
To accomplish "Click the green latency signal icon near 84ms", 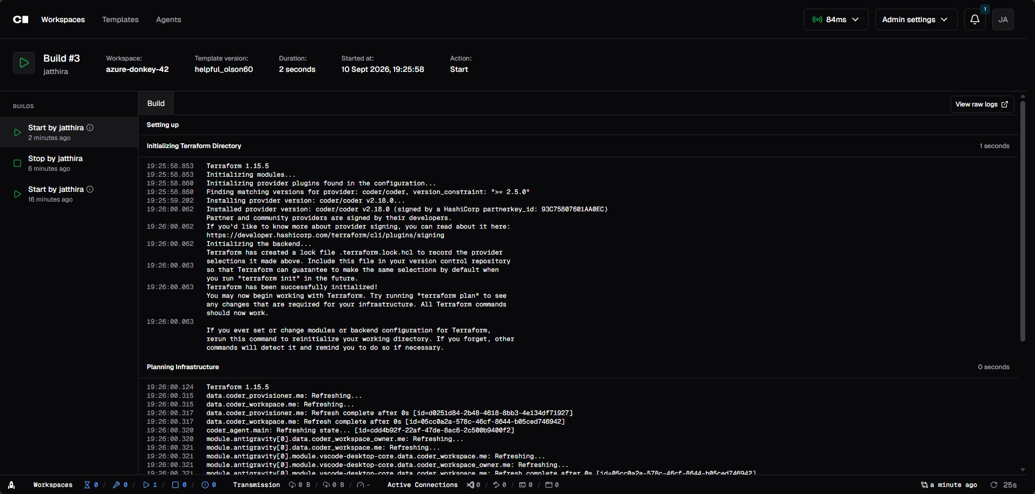I will click(x=817, y=19).
